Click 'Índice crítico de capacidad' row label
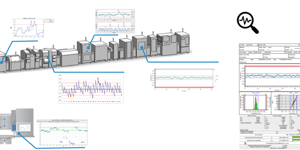Image resolution: width=300 pixels, height=150 pixels. pyautogui.click(x=254, y=140)
